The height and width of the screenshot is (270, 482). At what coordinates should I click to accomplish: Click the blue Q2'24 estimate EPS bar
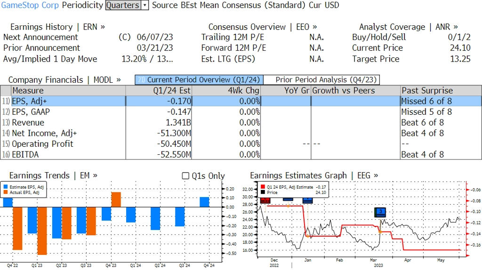pyautogui.click(x=155, y=218)
